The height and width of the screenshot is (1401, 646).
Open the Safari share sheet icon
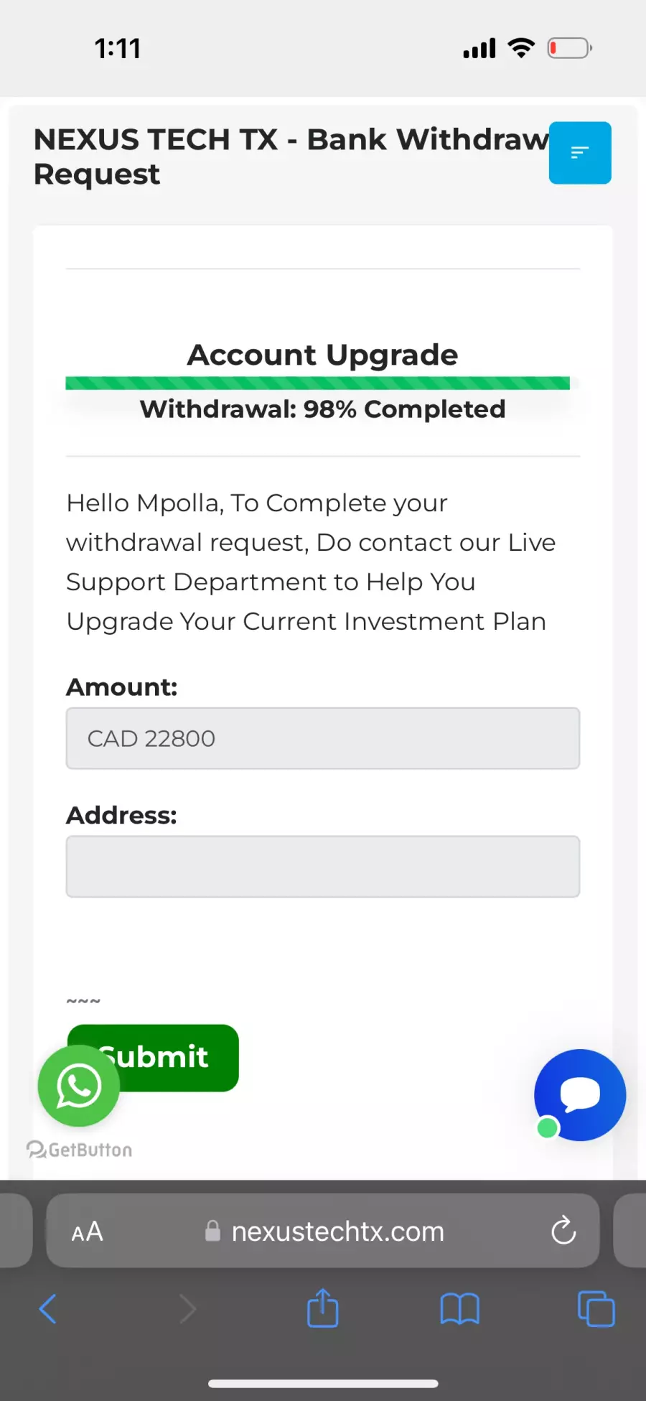[x=323, y=1308]
